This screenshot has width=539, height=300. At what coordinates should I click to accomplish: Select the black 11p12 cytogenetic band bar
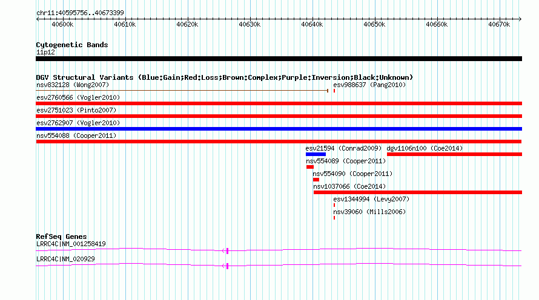(x=279, y=59)
